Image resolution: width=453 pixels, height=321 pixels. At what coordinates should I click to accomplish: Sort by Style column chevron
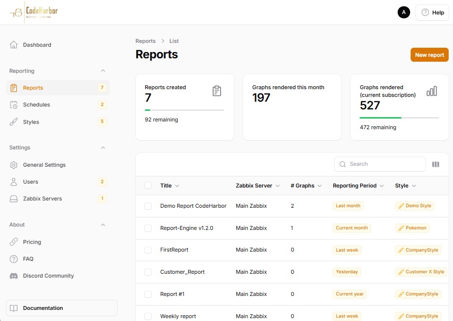click(x=414, y=186)
